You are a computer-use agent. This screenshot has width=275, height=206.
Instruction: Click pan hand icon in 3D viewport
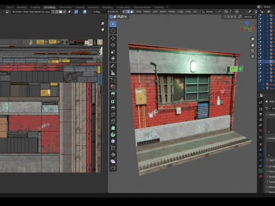click(253, 45)
